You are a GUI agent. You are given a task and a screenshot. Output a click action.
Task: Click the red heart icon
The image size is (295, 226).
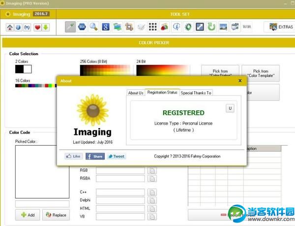coord(37,28)
